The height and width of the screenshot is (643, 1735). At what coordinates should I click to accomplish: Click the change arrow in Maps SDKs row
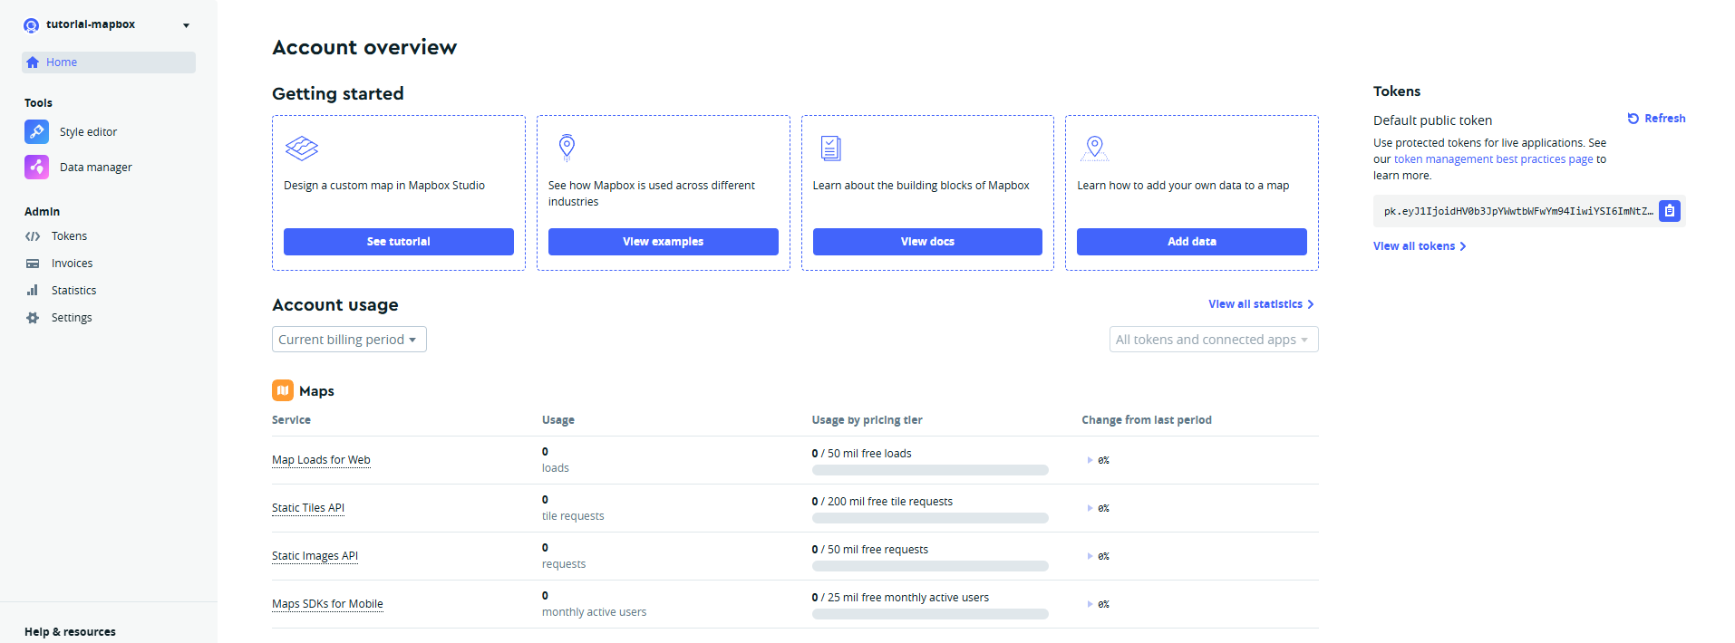click(1090, 604)
